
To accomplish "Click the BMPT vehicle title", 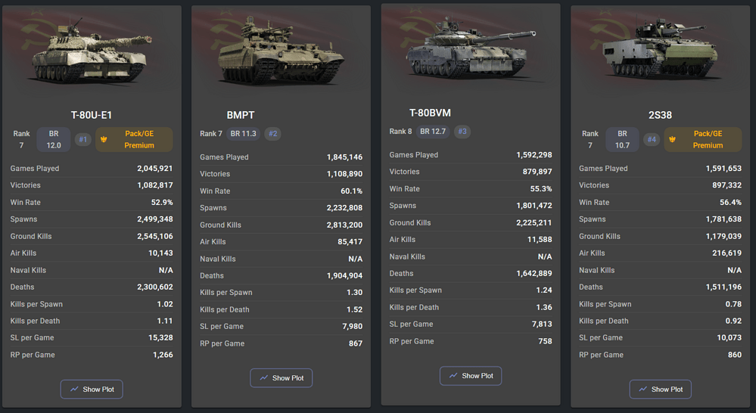I will point(241,115).
